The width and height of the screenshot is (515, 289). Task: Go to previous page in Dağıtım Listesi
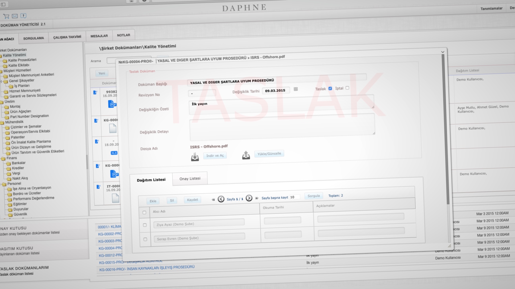[221, 199]
